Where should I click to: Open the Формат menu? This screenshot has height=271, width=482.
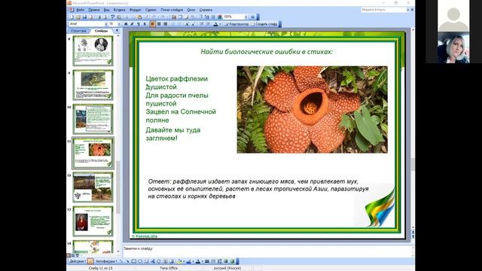(x=136, y=10)
